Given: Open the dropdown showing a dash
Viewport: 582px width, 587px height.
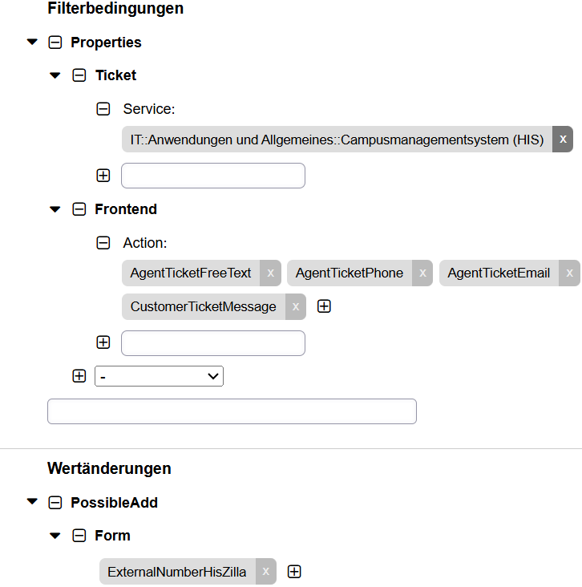Looking at the screenshot, I should point(159,376).
